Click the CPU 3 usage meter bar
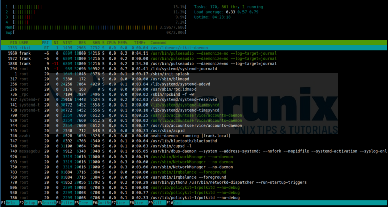 tap(100, 17)
